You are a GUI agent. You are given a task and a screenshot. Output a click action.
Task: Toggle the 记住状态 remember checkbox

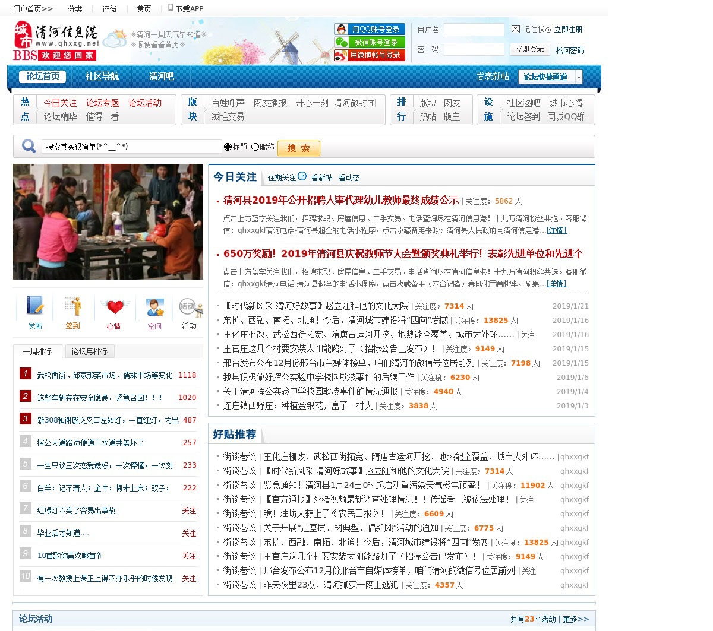516,29
